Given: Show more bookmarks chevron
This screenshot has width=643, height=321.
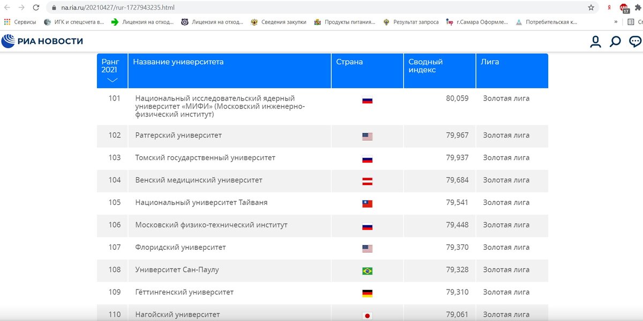Looking at the screenshot, I should pos(616,22).
